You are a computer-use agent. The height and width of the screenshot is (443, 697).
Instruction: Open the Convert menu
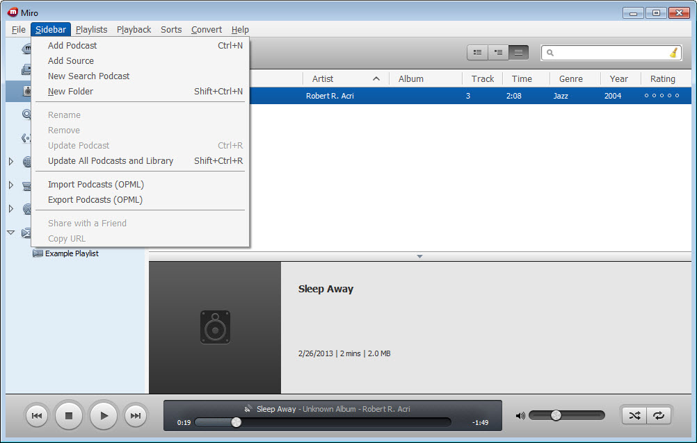tap(207, 30)
